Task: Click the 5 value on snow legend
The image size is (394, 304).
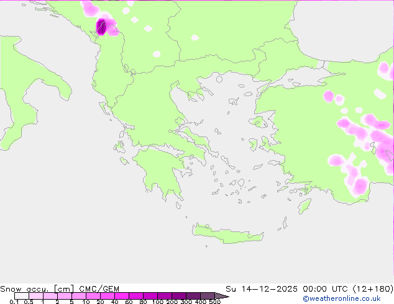Action: (x=71, y=302)
